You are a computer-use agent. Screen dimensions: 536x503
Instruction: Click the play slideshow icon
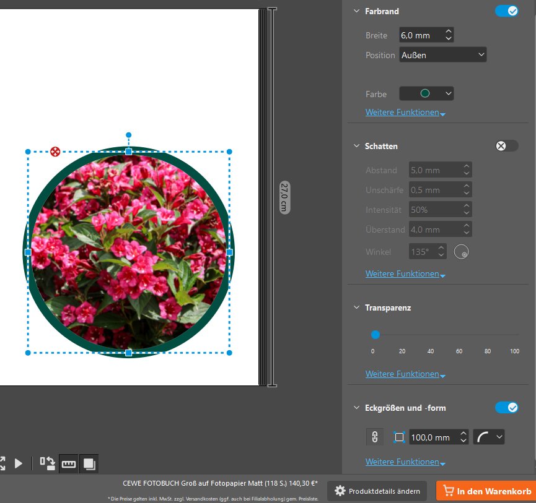(x=19, y=463)
